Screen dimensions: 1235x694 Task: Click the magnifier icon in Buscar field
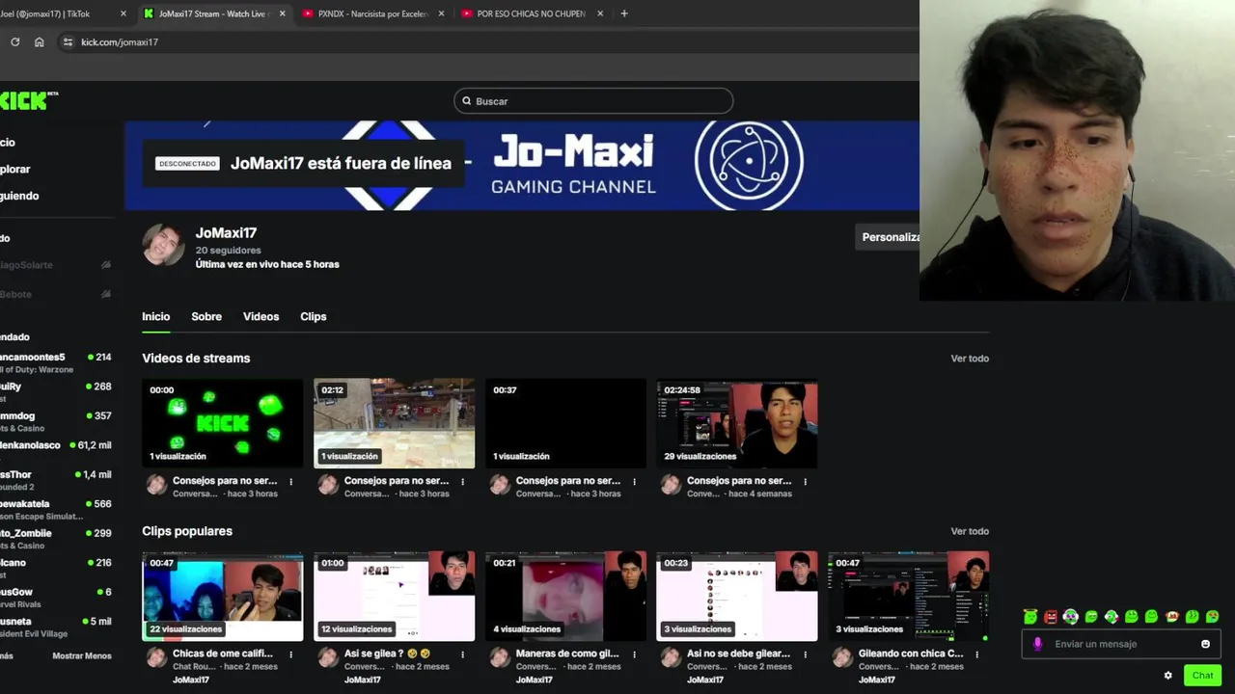(x=466, y=100)
